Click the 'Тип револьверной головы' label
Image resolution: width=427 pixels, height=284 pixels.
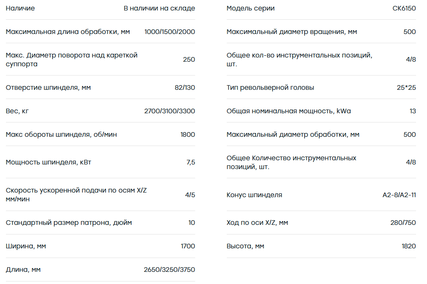(270, 88)
